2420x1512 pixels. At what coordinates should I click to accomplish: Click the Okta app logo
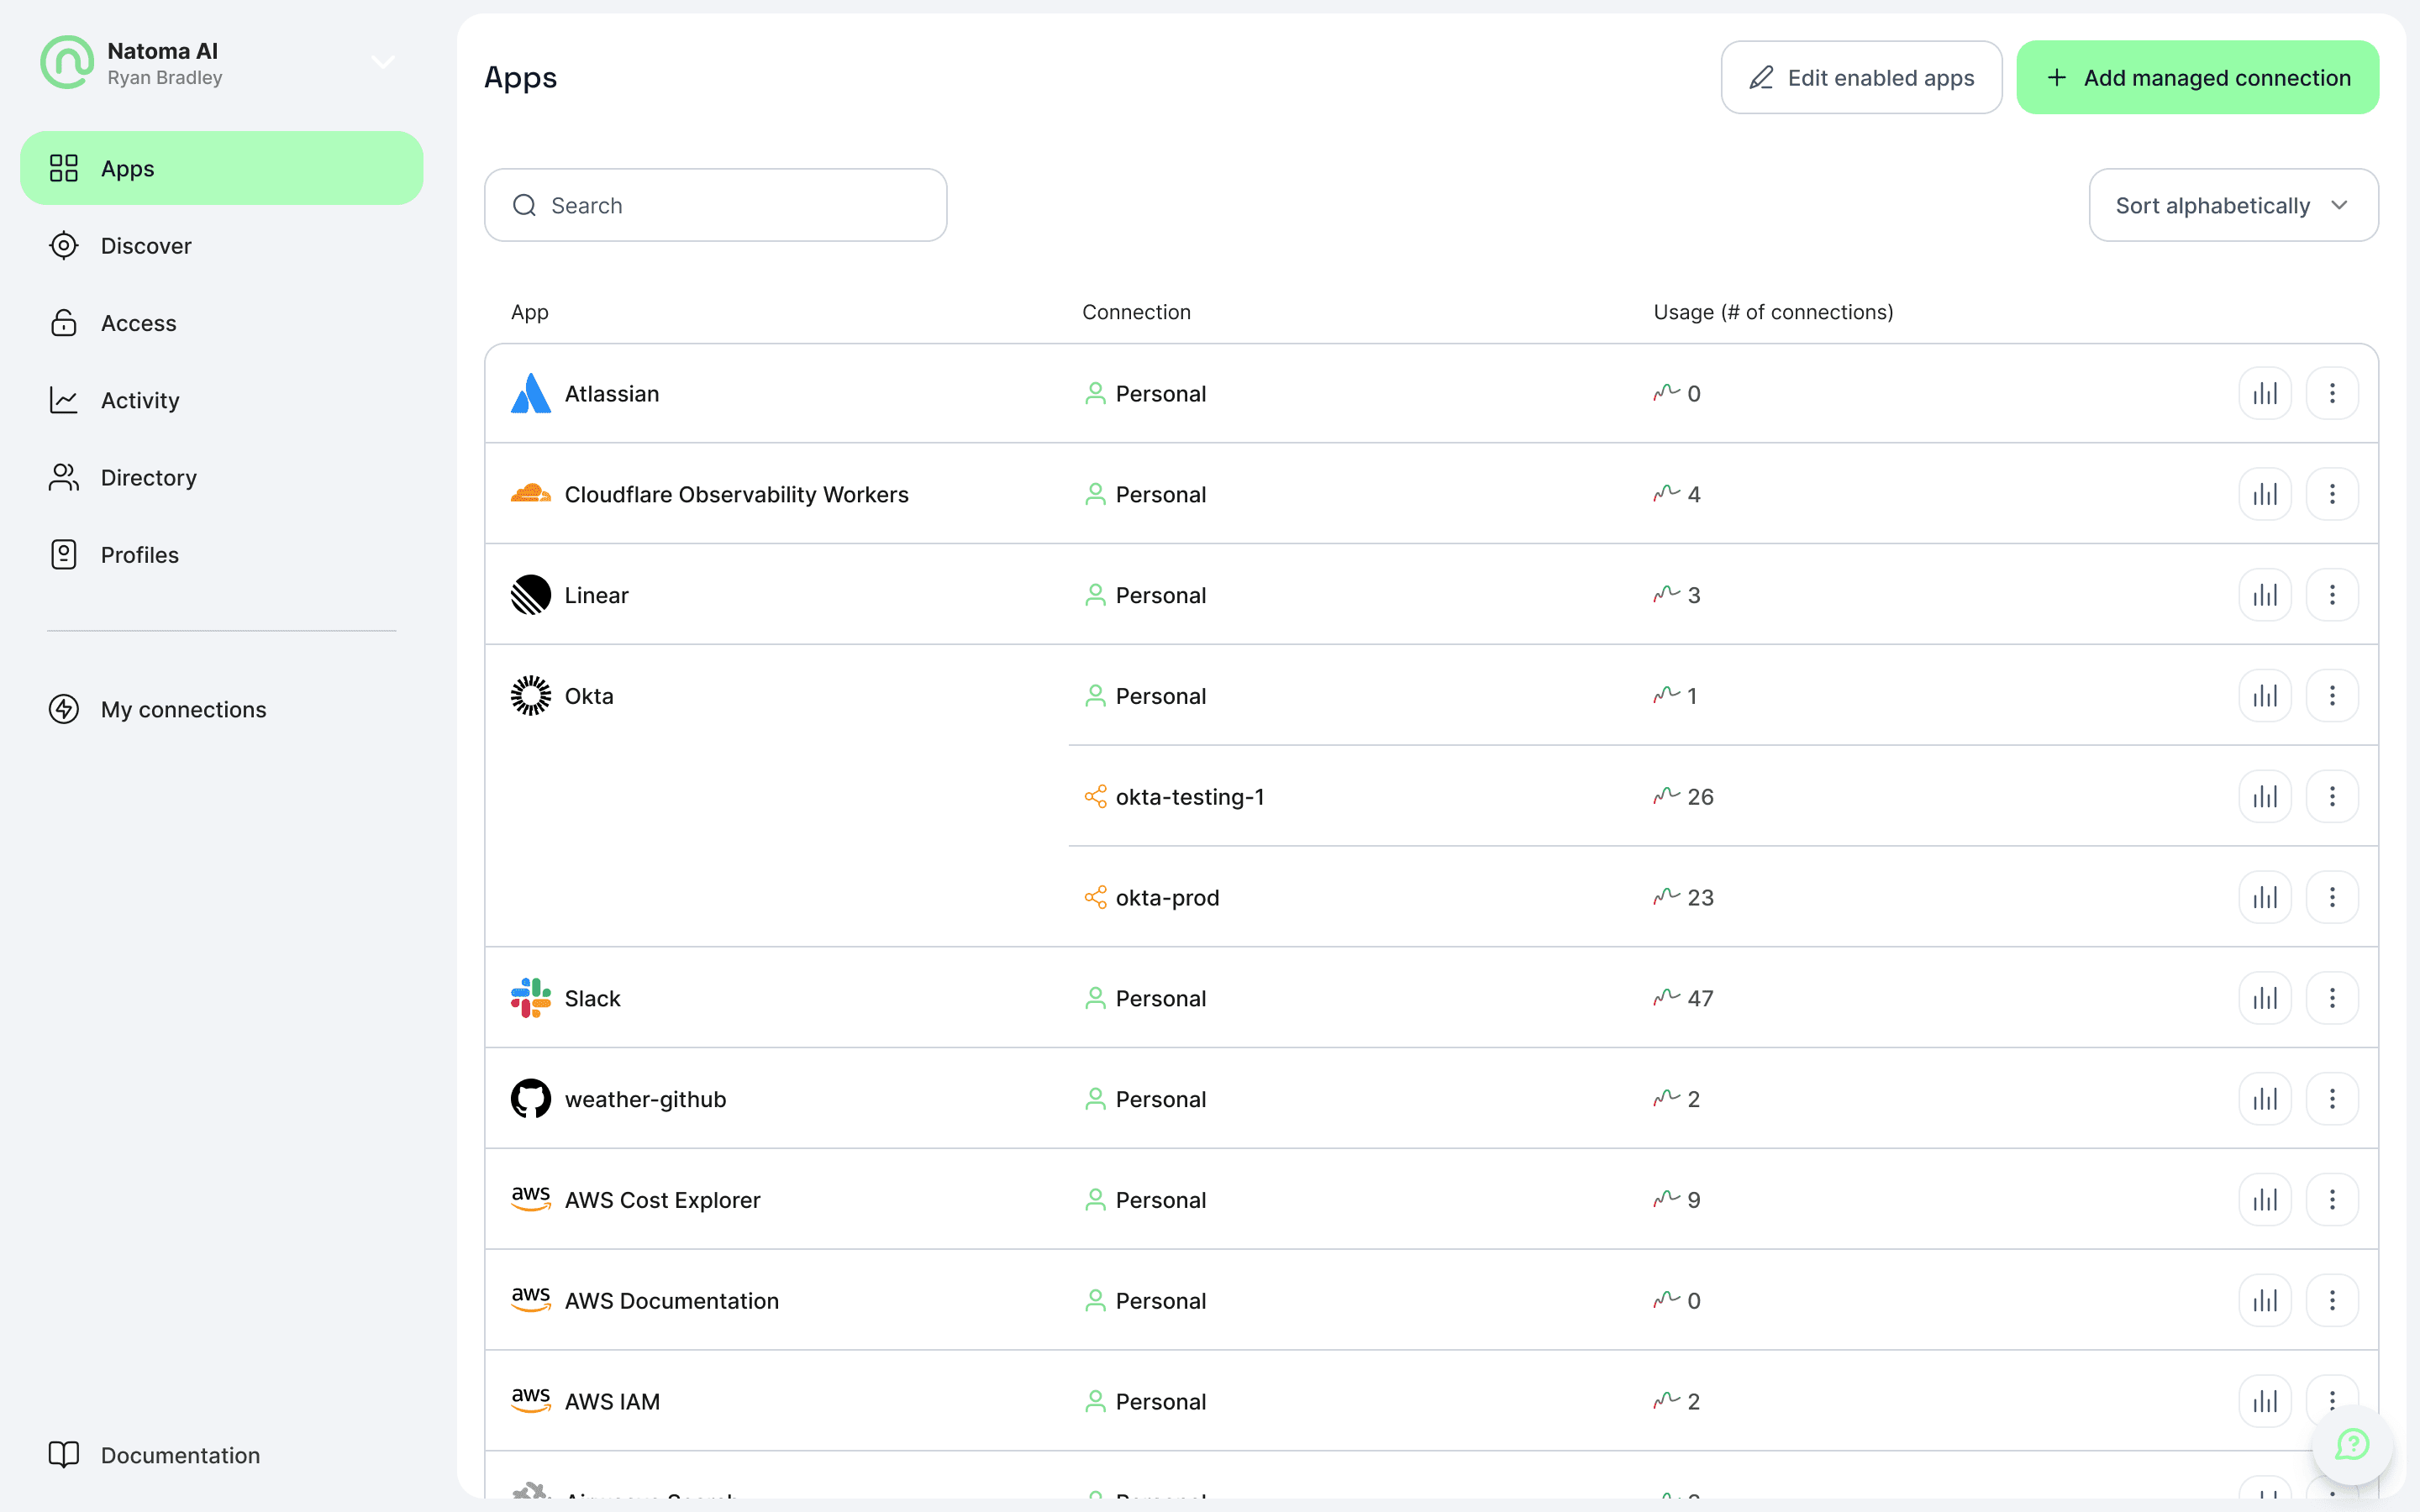(x=530, y=696)
